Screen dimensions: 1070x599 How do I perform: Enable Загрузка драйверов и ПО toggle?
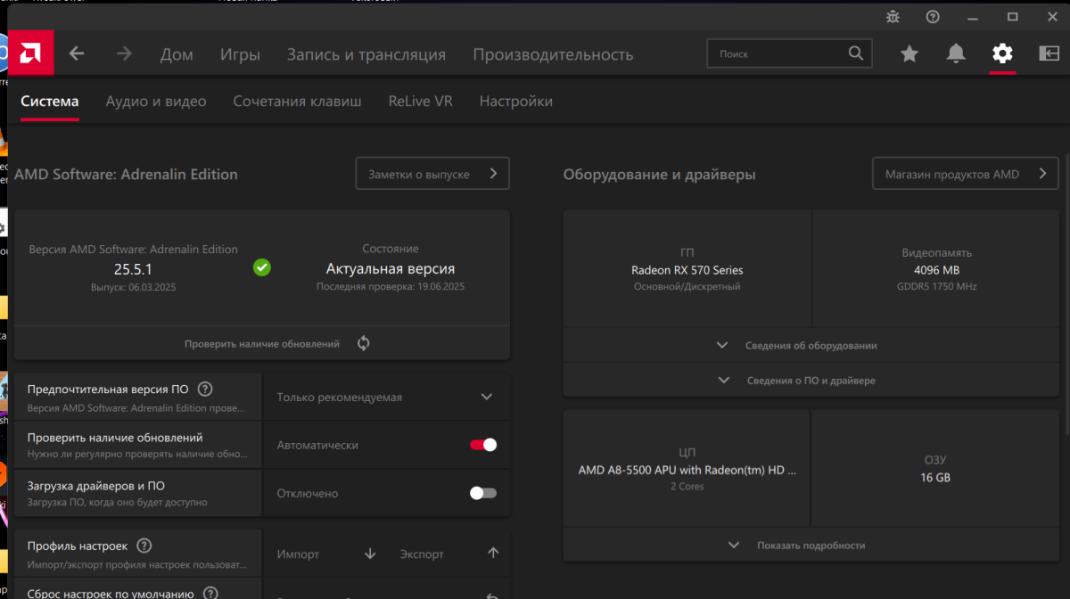(483, 493)
